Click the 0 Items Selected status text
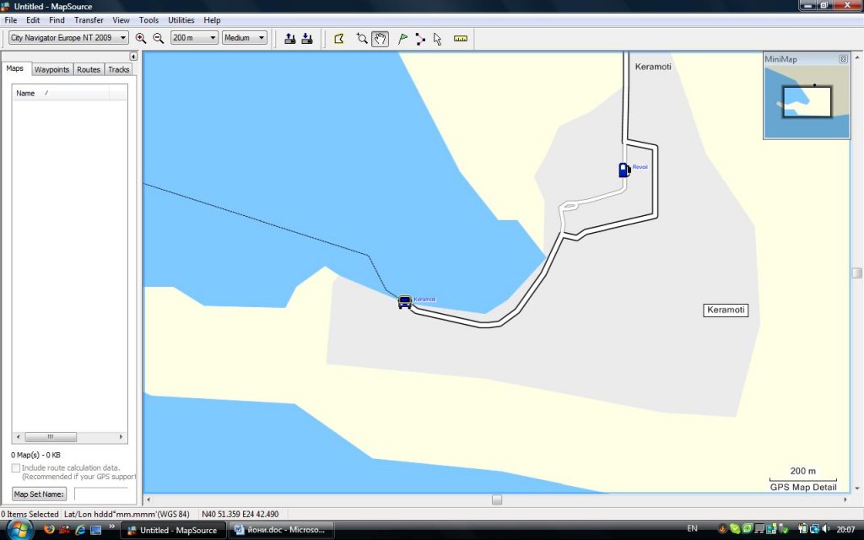The image size is (864, 540). pos(30,514)
